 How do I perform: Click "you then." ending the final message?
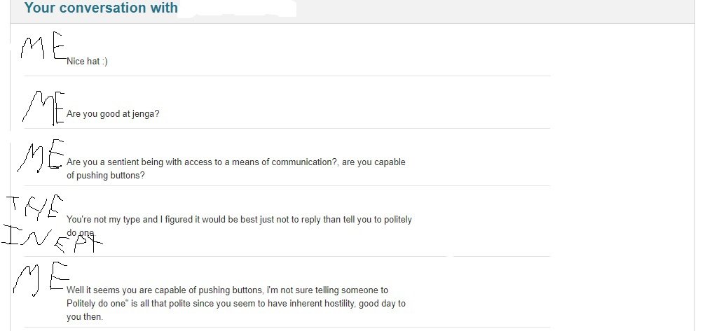click(85, 317)
